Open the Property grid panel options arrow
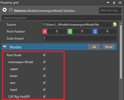Image resolution: width=124 pixels, height=100 pixels. [108, 3]
